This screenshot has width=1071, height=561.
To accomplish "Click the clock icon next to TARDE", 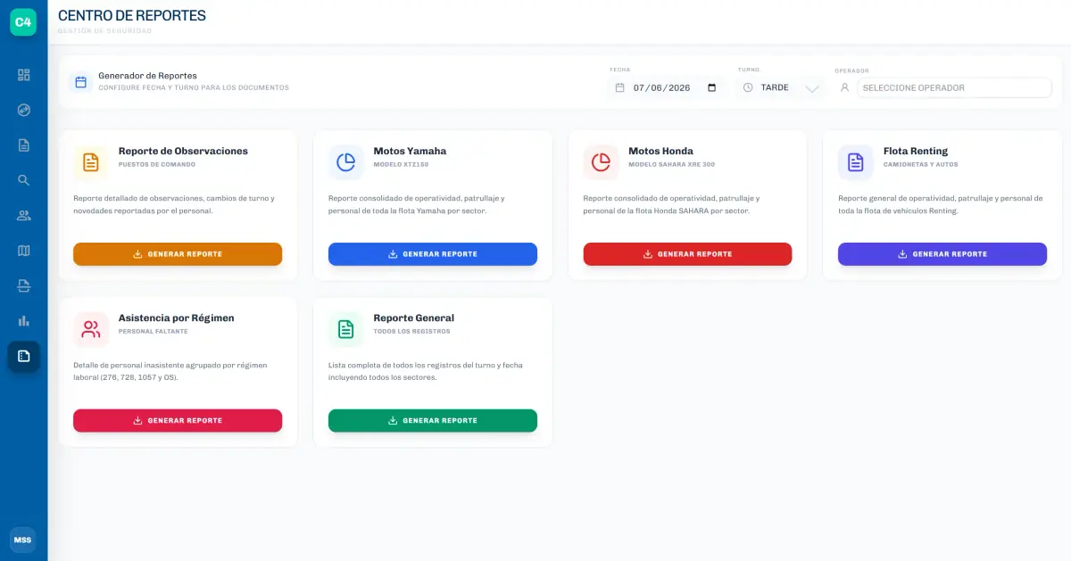I will [x=748, y=87].
